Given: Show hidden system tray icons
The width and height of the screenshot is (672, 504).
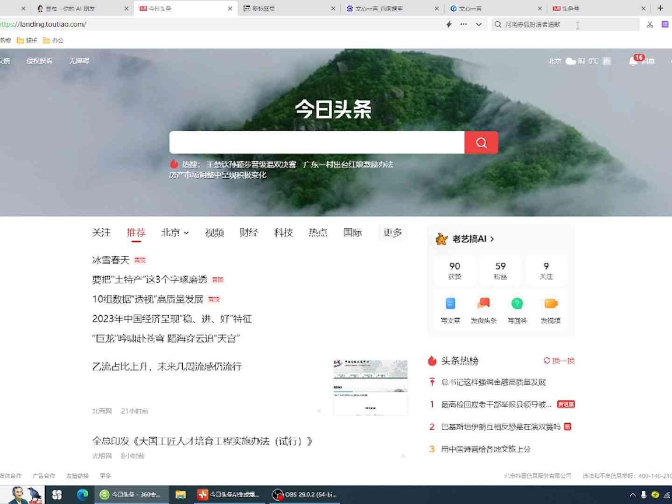Looking at the screenshot, I should (x=633, y=495).
